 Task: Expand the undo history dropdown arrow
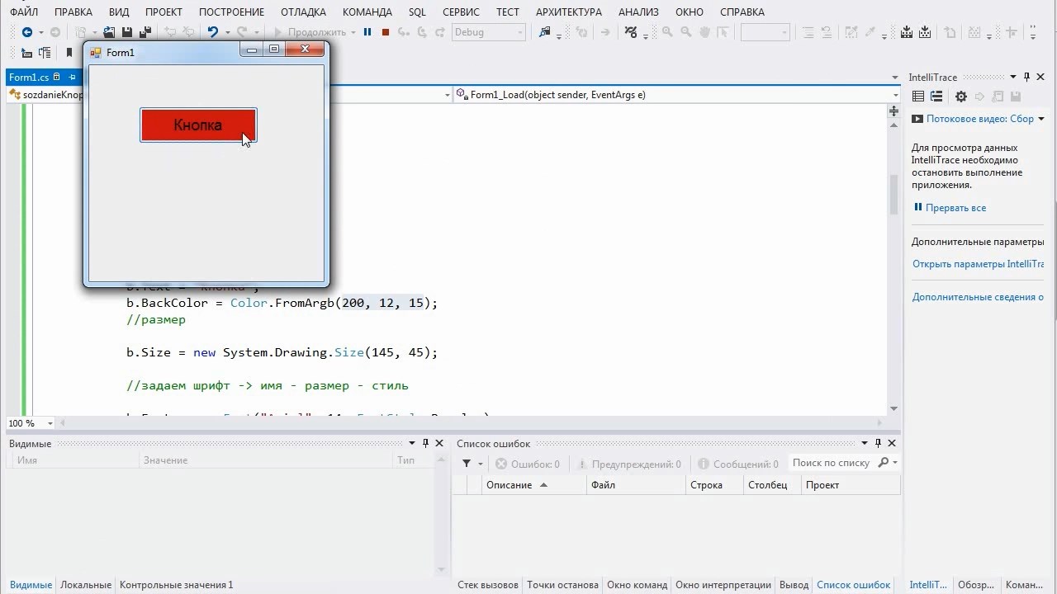[227, 32]
